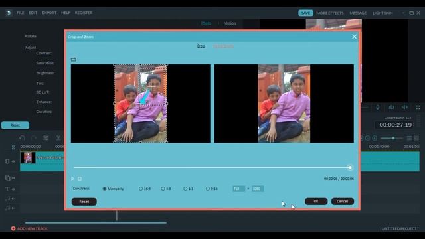Click the timeline horizontal scrollbar

click(96, 223)
